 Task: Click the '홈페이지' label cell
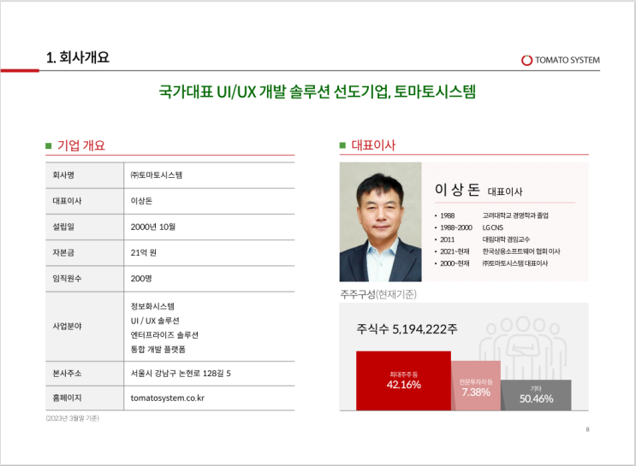[85, 398]
